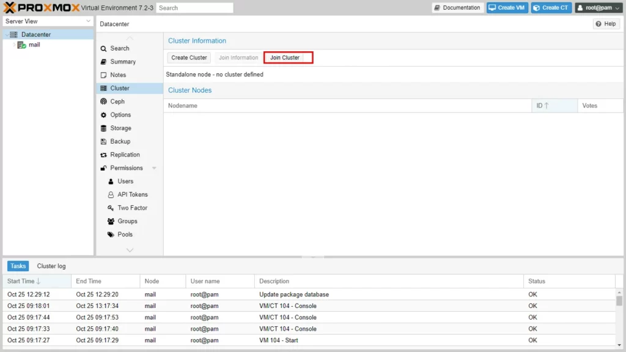Image resolution: width=626 pixels, height=352 pixels.
Task: Collapse the Permissions submenu arrow
Action: click(154, 168)
